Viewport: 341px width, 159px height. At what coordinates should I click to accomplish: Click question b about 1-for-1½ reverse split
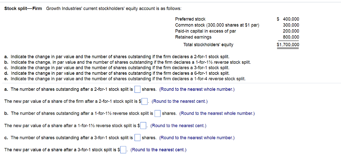[128, 62]
